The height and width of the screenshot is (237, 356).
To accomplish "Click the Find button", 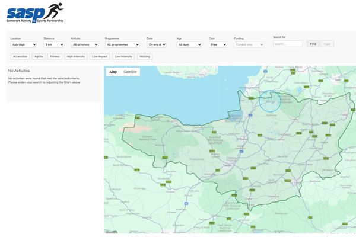I will pyautogui.click(x=313, y=44).
